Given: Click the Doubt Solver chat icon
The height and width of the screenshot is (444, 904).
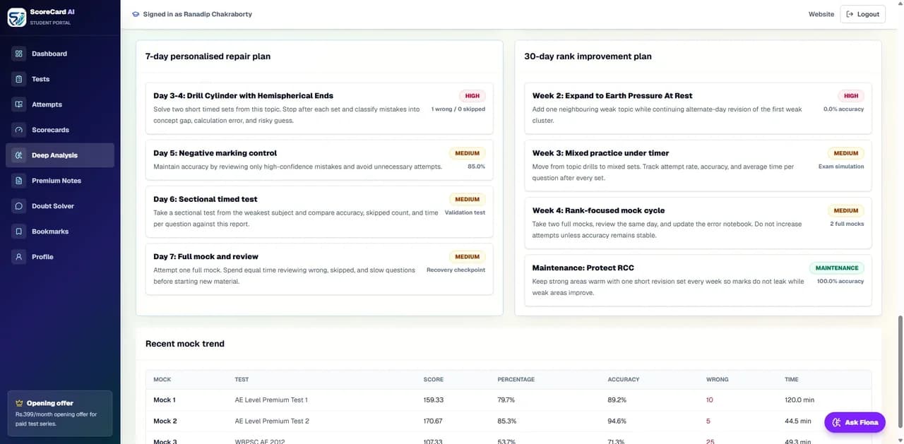Looking at the screenshot, I should point(19,206).
